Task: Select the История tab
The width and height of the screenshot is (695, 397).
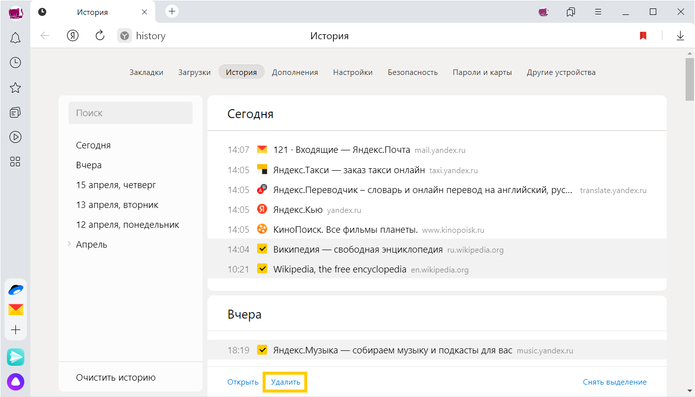Action: tap(241, 72)
